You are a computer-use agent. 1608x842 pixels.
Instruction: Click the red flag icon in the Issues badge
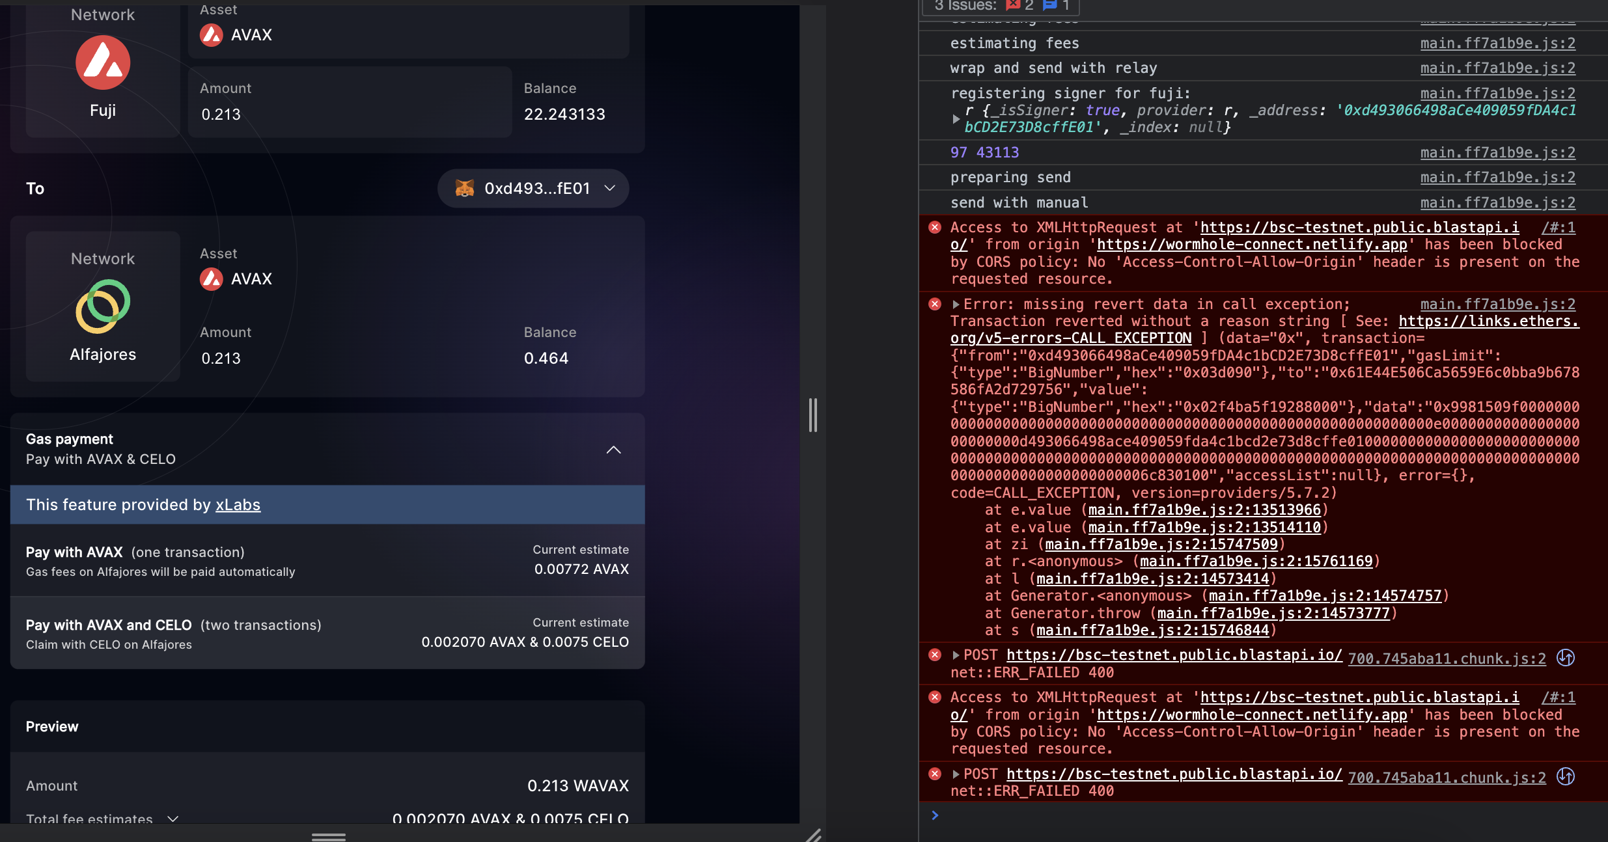point(1013,5)
